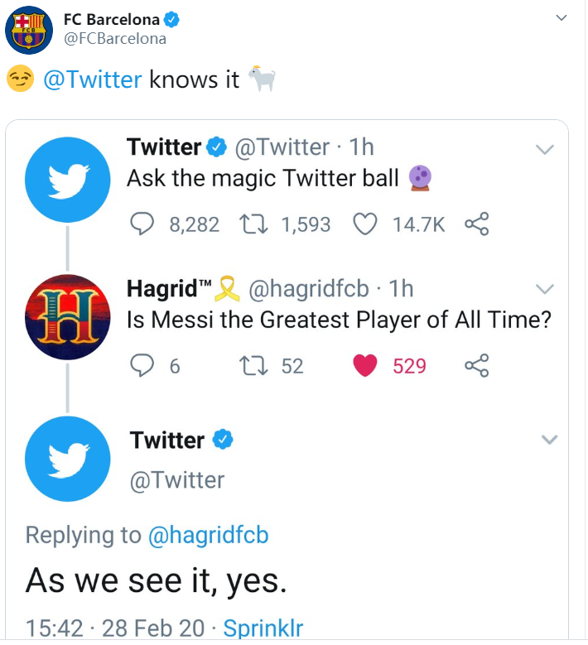
Task: Retweet Hagrid's tweet with 52 retweets
Action: click(253, 366)
